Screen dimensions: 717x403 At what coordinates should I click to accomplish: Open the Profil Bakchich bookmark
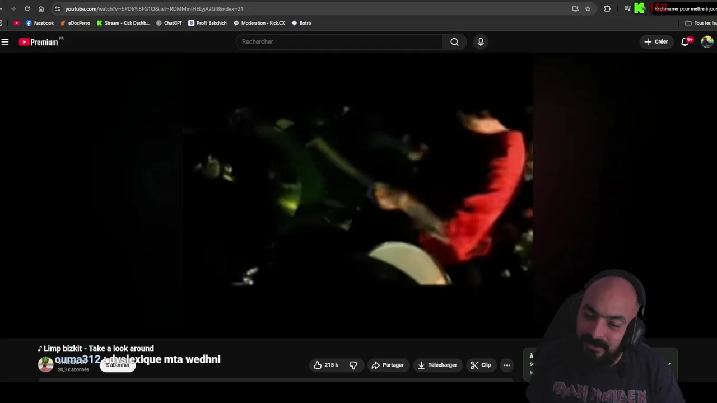pyautogui.click(x=208, y=23)
